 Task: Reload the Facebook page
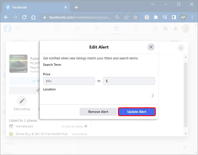24,17
